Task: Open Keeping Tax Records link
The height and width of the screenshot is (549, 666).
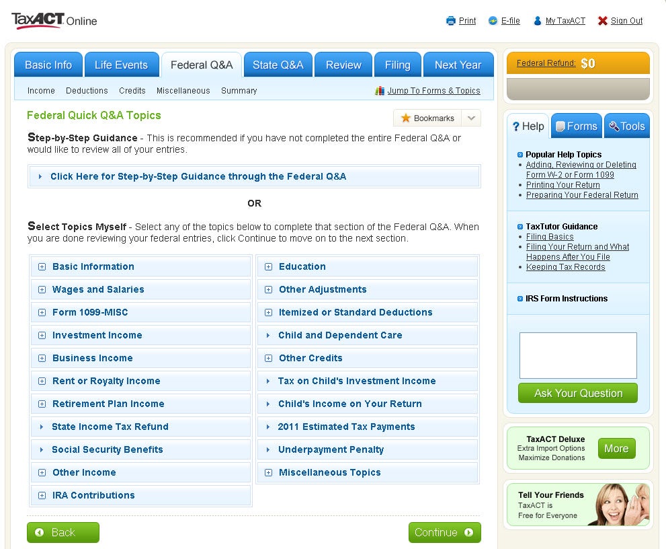Action: (x=565, y=267)
